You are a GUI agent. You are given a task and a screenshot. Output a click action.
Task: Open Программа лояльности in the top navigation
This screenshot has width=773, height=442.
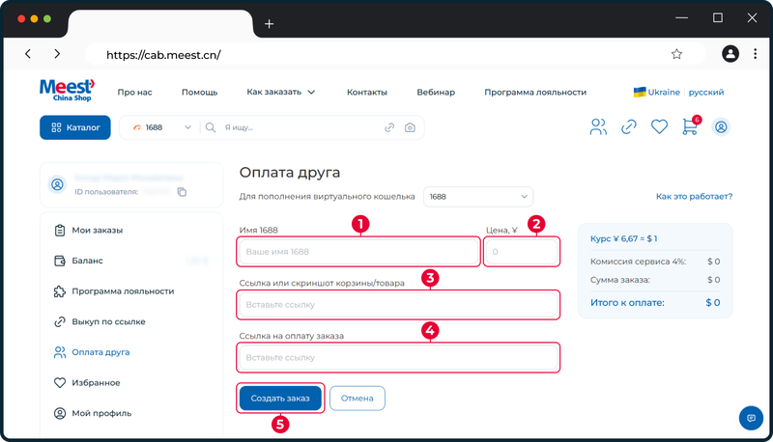point(535,92)
